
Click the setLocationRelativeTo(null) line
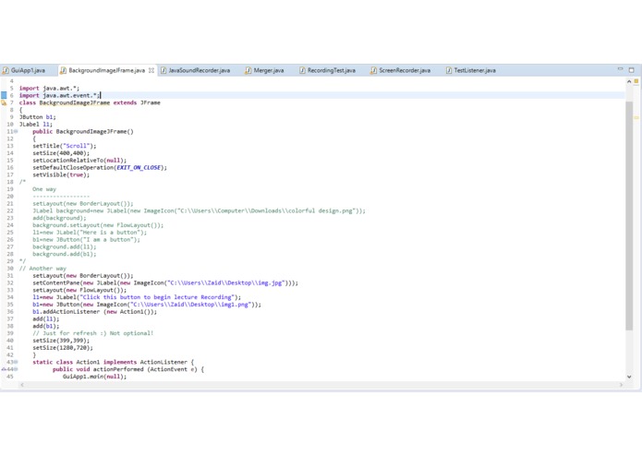coord(79,161)
